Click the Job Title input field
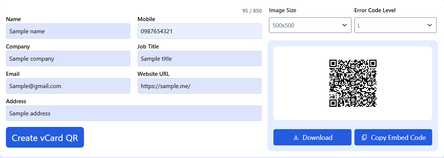This screenshot has height=158, width=444. click(199, 58)
